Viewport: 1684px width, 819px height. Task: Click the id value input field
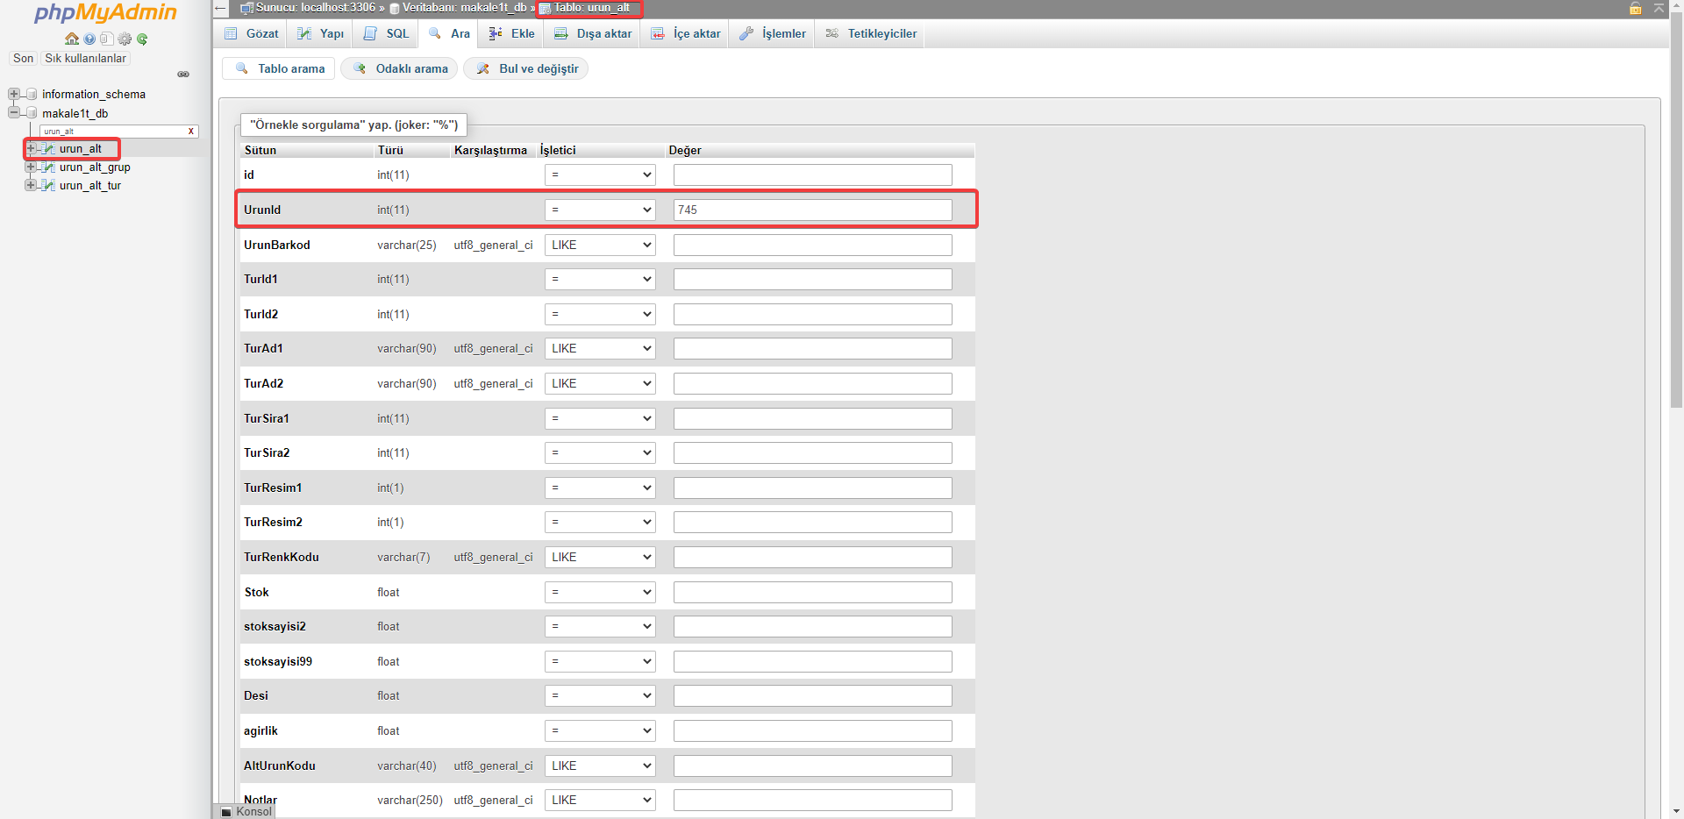tap(812, 174)
